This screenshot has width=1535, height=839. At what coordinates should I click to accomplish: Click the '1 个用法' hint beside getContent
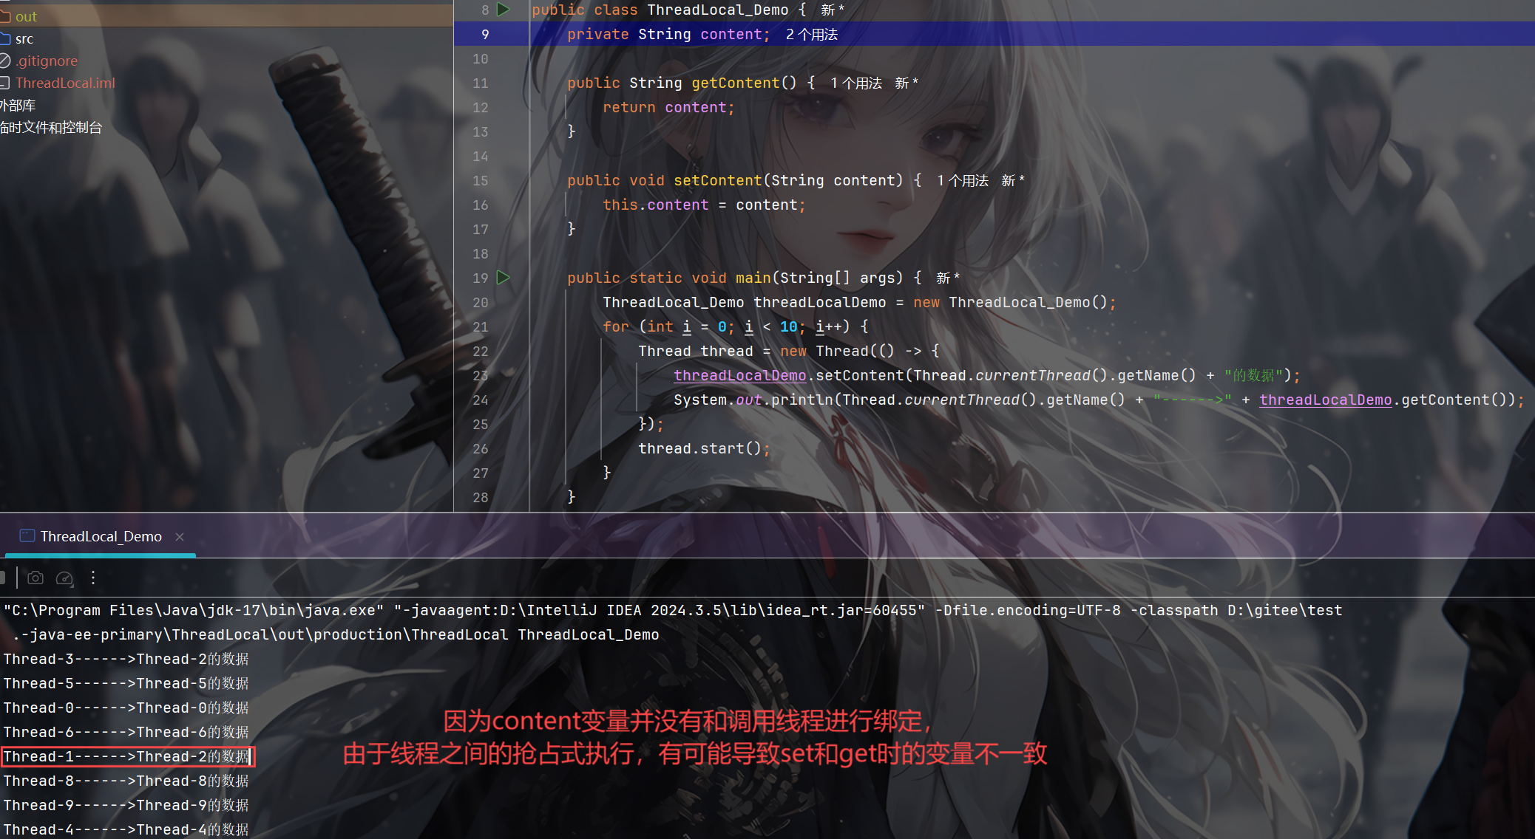point(855,83)
